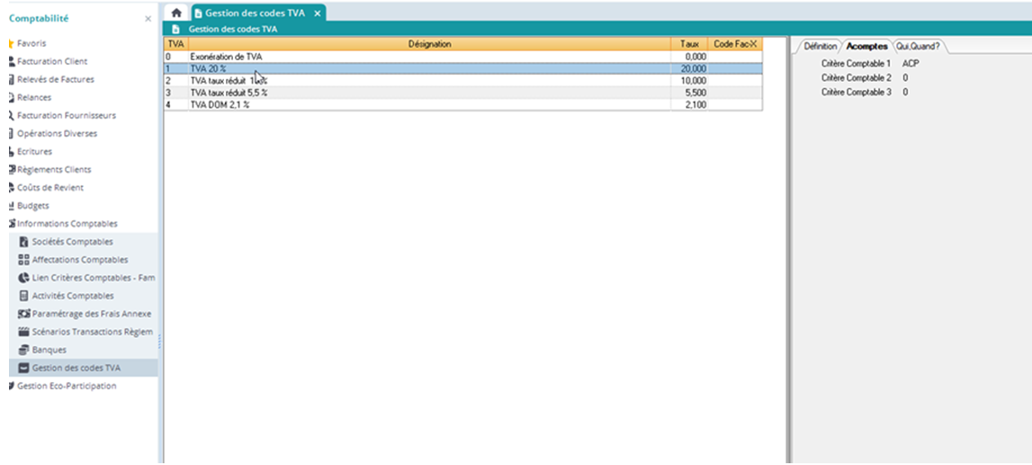Screen dimensions: 1032x465
Task: Close the Gestion des codes TVA tab
Action: tap(317, 13)
